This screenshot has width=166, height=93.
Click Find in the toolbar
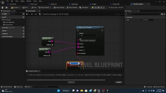pos(34,7)
